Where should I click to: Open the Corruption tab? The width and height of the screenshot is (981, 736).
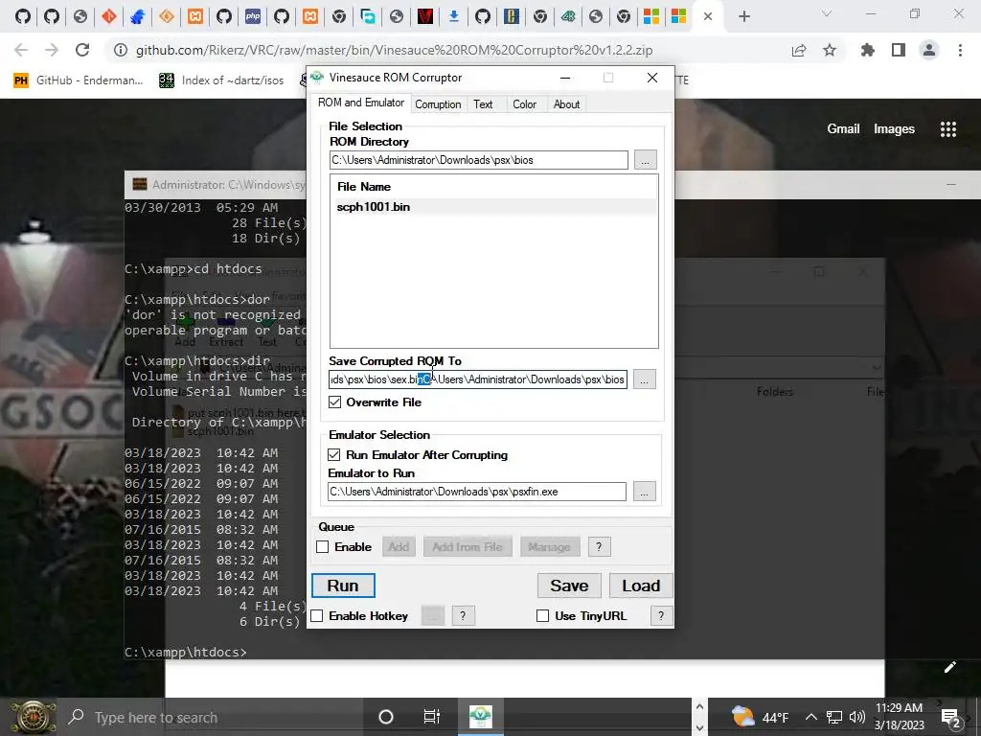coord(438,104)
